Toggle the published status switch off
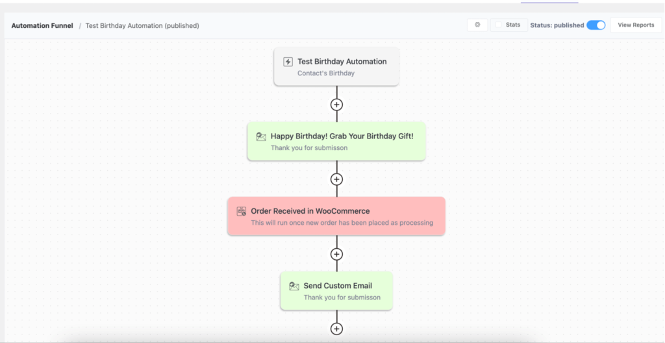Image resolution: width=665 pixels, height=343 pixels. pyautogui.click(x=596, y=25)
